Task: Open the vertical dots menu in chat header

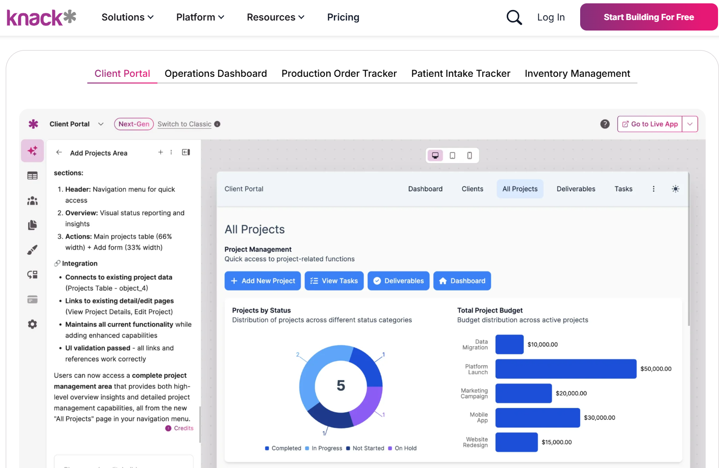Action: coord(171,152)
